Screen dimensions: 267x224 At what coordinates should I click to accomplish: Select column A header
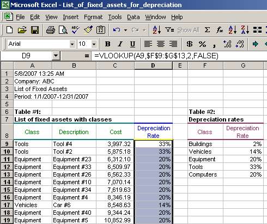pyautogui.click(x=33, y=65)
